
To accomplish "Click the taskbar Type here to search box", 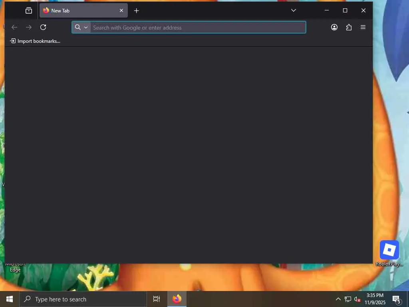I will click(83, 299).
